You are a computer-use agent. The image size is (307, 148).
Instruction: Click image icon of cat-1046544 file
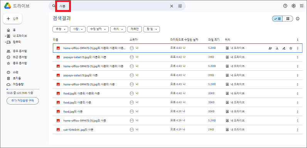(58, 130)
